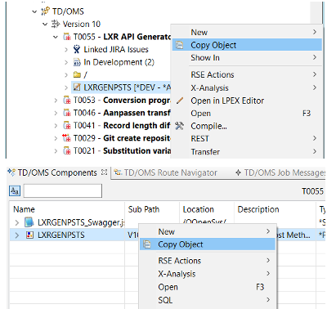Viewport: 327px width, 309px height.
Task: Click the LXRGENPSTS component icon in table
Action: point(29,235)
